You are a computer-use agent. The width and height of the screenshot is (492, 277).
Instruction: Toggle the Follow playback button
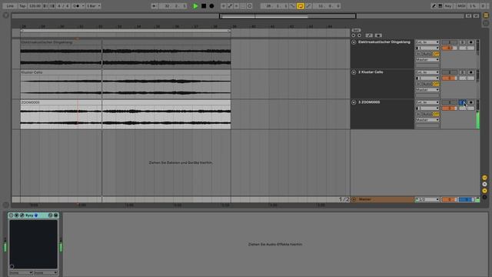[x=154, y=6]
